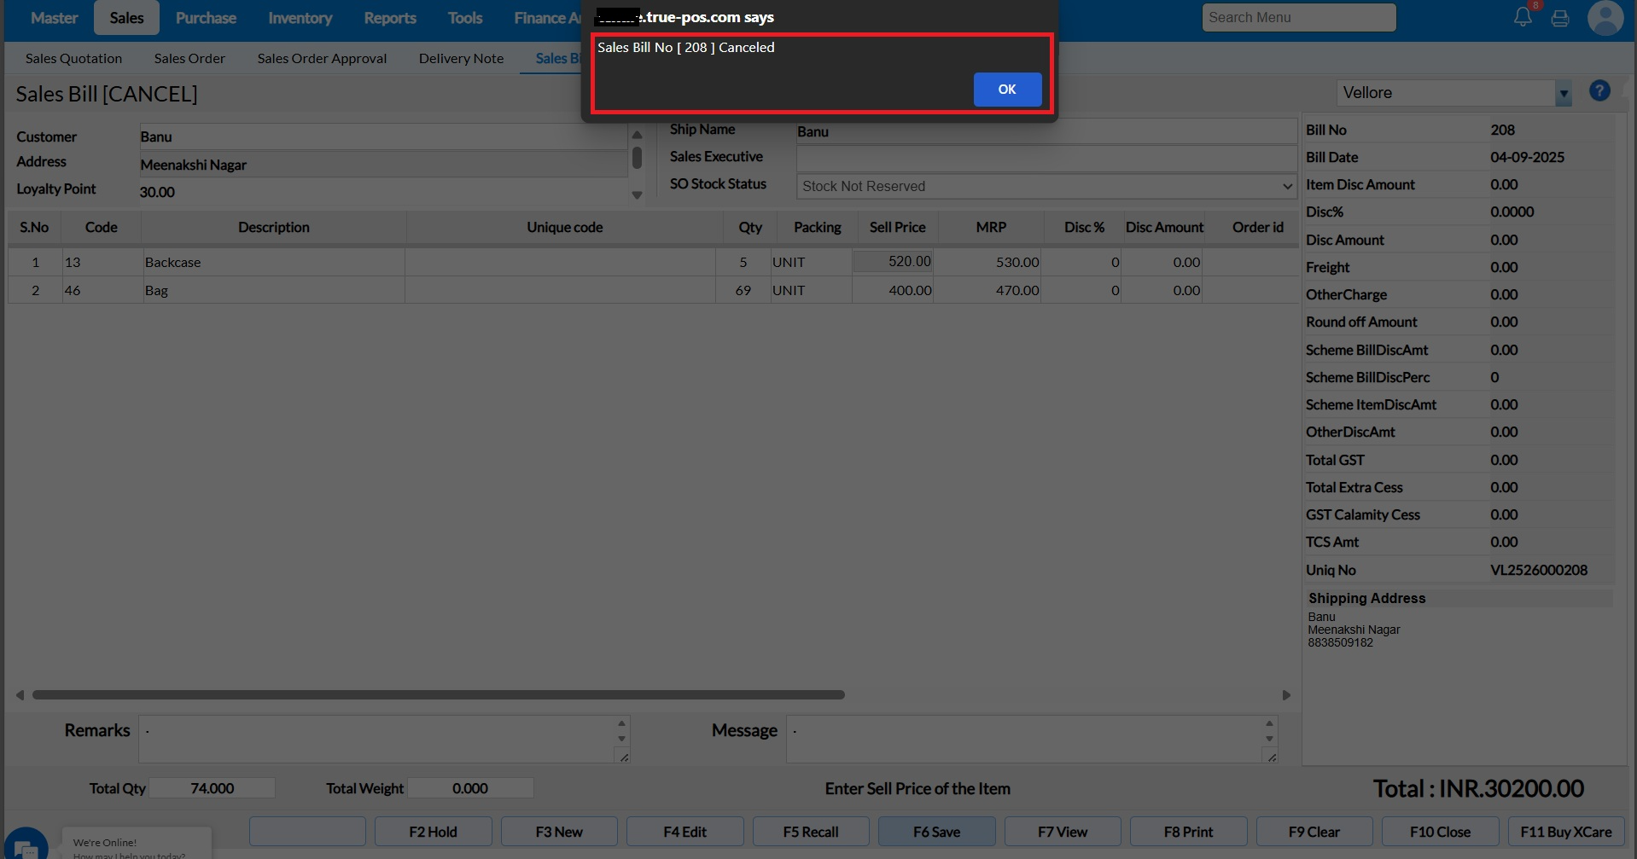Click the Total INR.30200.00 amount

tap(1478, 789)
